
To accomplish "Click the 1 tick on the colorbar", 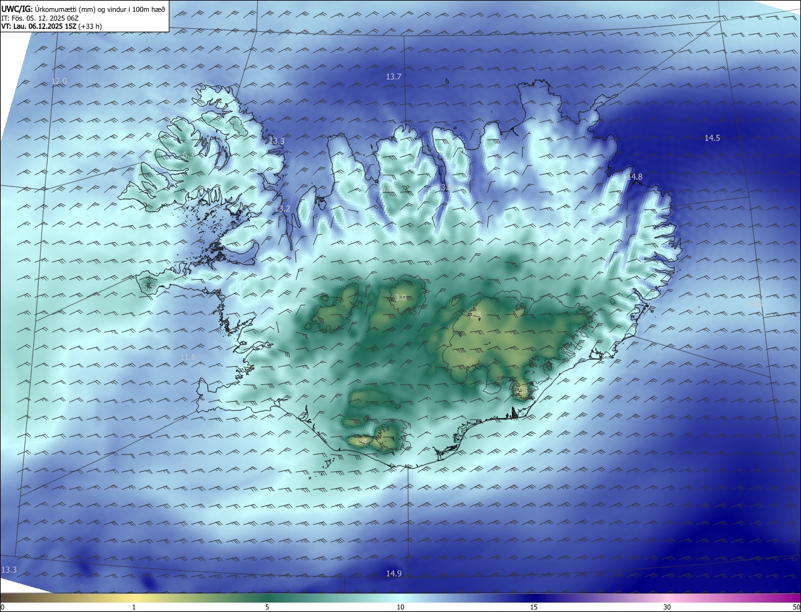I will click(134, 607).
